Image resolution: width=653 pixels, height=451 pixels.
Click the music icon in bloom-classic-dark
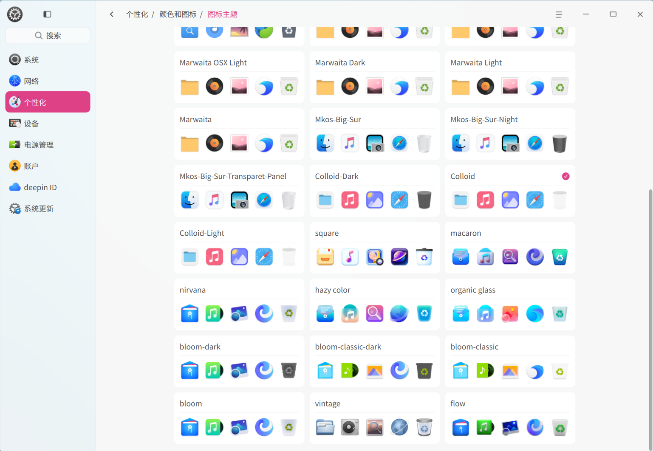(x=350, y=371)
